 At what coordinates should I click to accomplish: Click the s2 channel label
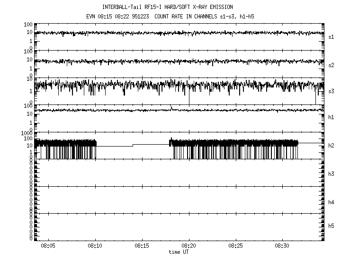[x=332, y=64]
